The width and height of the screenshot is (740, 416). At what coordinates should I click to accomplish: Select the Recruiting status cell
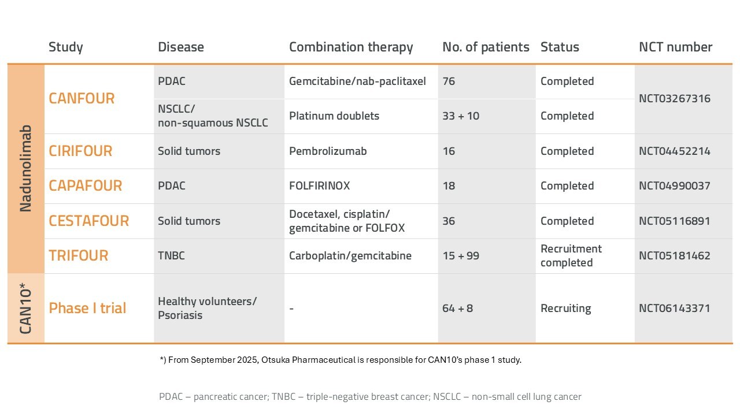pos(565,308)
